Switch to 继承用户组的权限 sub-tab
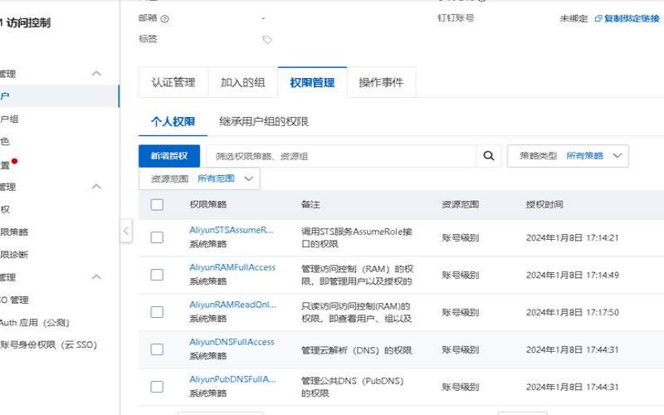Viewport: 664px width, 415px height. tap(264, 122)
